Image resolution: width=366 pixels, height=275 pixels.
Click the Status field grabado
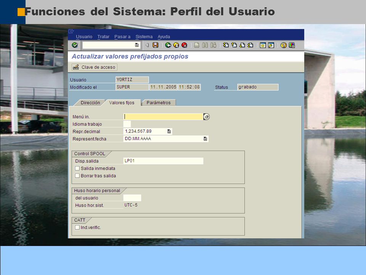258,87
